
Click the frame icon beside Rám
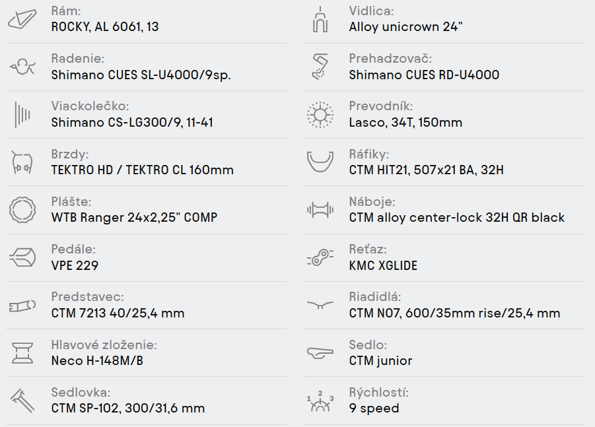point(22,19)
